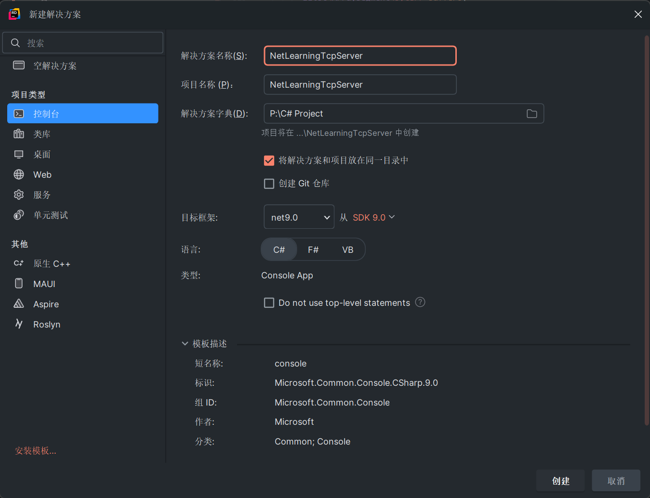Click the 空解决方案 icon
Screen dimensions: 650x498
tap(19, 66)
